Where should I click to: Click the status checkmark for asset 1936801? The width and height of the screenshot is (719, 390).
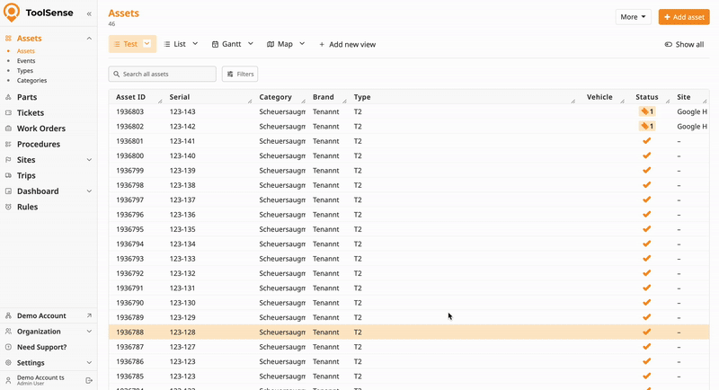[x=646, y=141]
